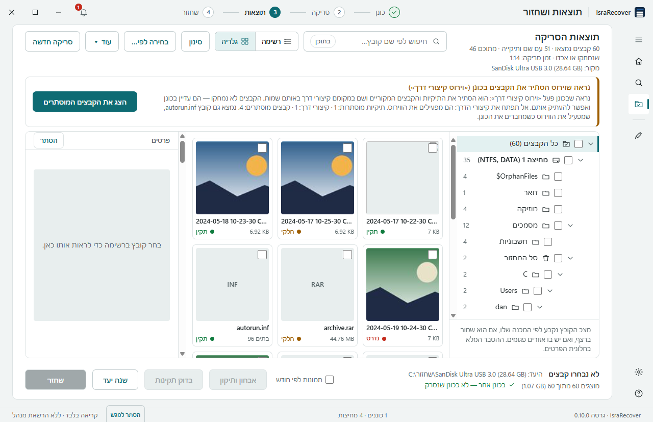
Task: Click the folder icon beside dan
Action: click(x=515, y=307)
